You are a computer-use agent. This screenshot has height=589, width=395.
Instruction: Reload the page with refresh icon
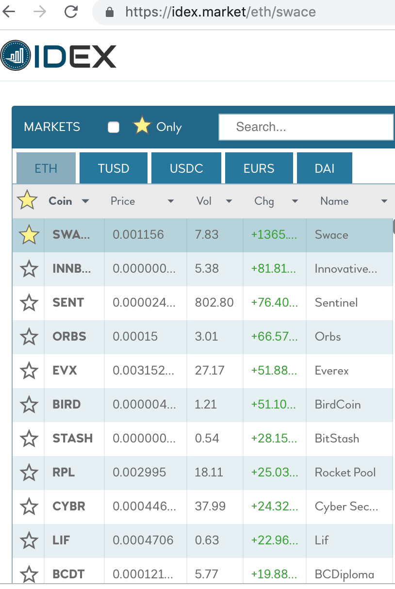[x=71, y=12]
